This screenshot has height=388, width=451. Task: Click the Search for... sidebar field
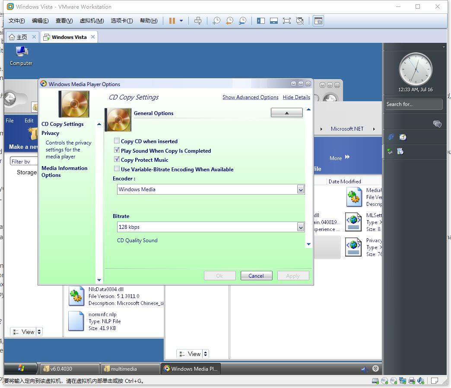point(413,104)
